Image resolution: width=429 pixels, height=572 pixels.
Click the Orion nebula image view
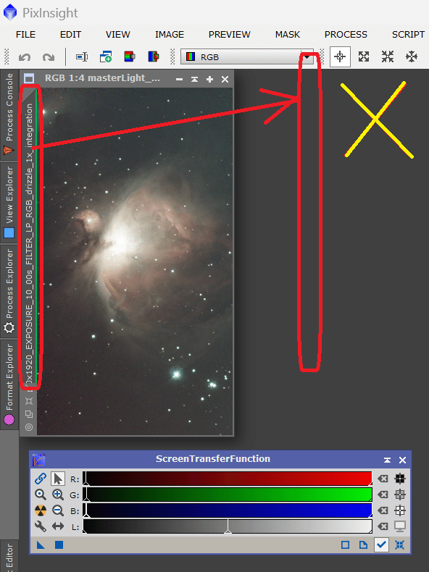134,261
